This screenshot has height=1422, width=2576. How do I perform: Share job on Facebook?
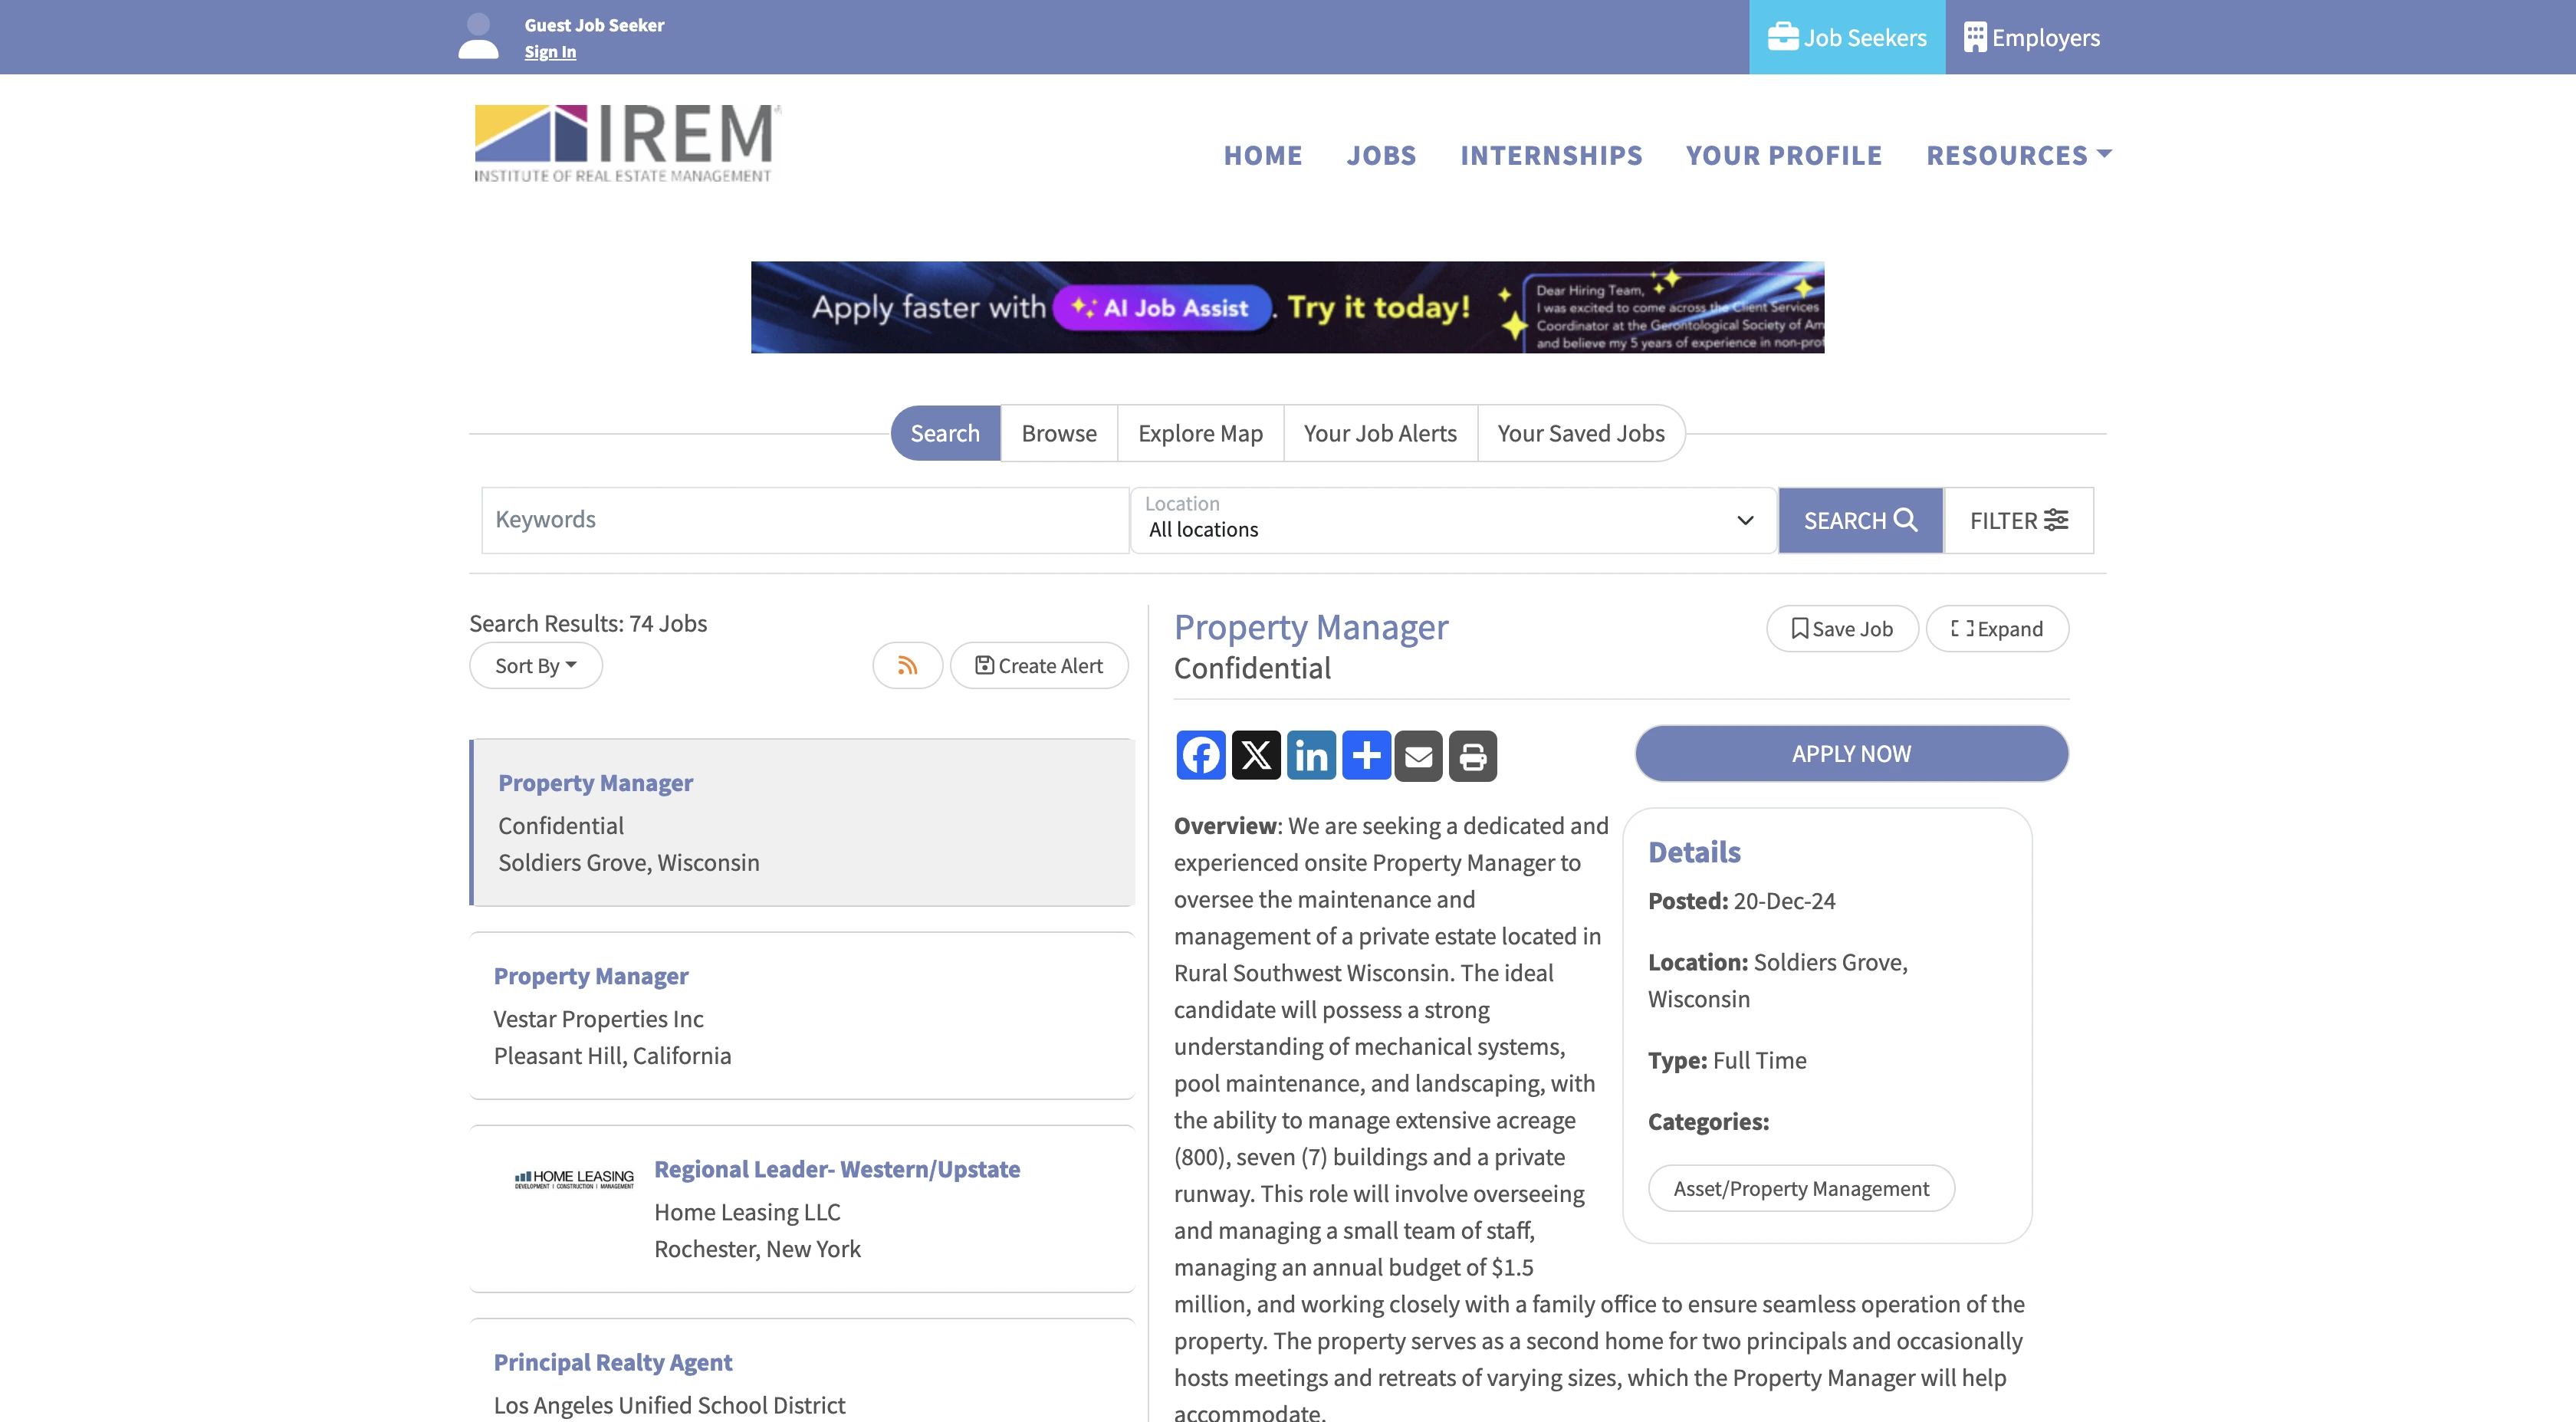point(1200,755)
